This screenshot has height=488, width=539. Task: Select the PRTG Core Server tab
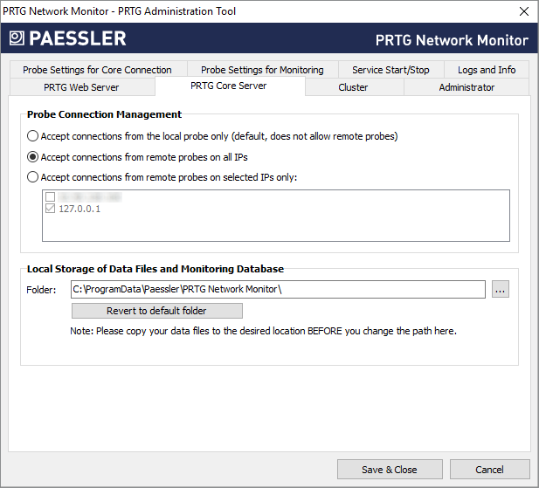(229, 86)
